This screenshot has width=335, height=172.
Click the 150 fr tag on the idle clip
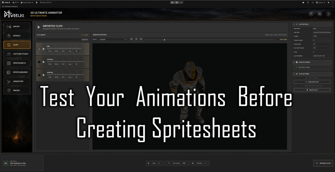63,51
